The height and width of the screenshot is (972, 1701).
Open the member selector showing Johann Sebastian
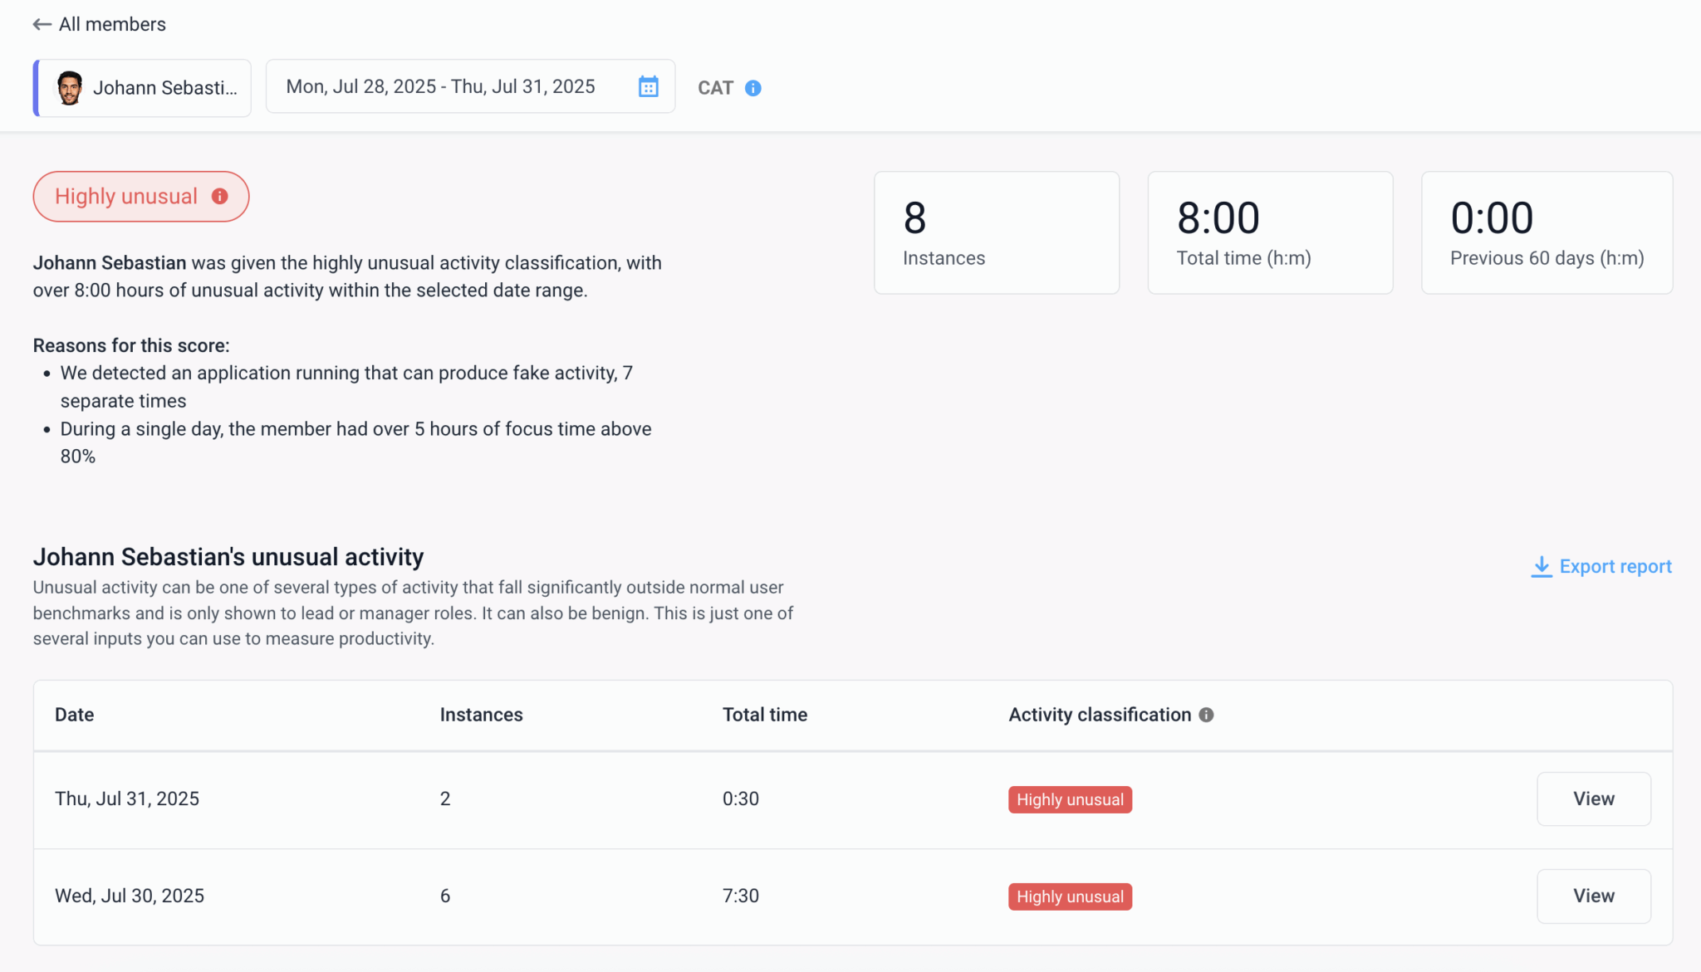[x=142, y=87]
